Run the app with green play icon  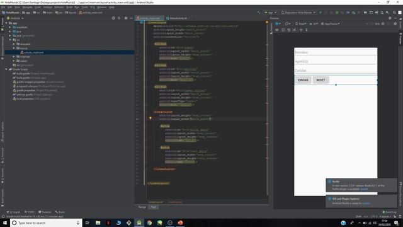(321, 13)
